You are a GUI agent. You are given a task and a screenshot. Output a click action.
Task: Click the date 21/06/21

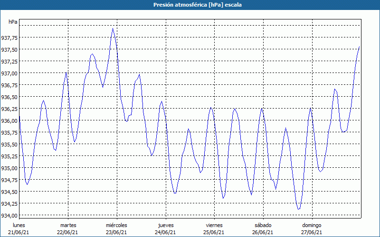tap(19, 232)
